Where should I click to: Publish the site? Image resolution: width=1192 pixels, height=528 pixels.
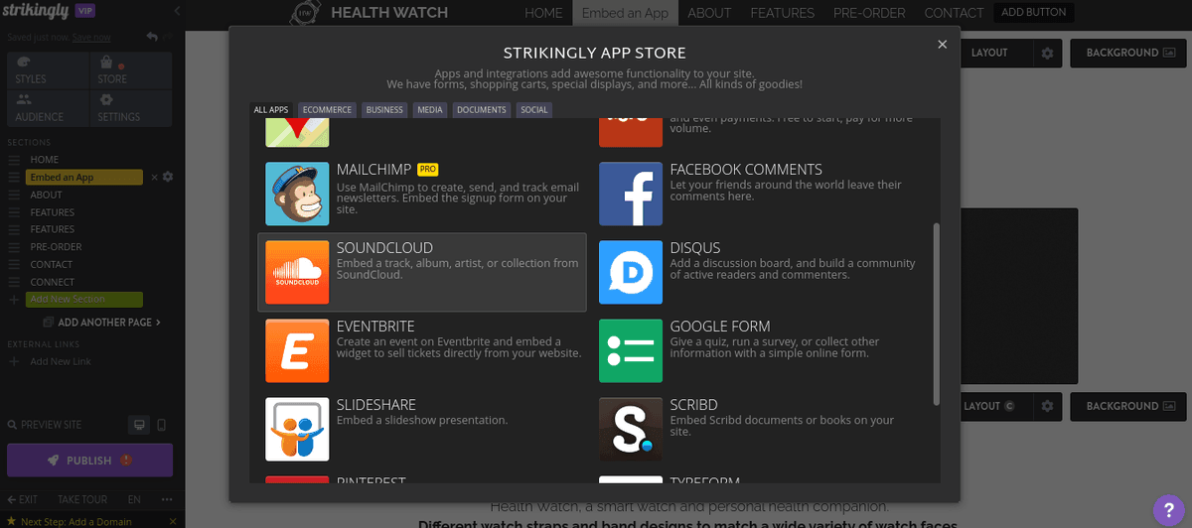(89, 461)
